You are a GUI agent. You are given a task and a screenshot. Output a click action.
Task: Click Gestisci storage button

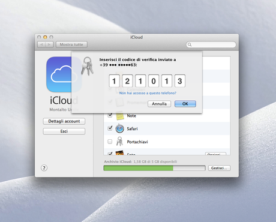point(219,168)
